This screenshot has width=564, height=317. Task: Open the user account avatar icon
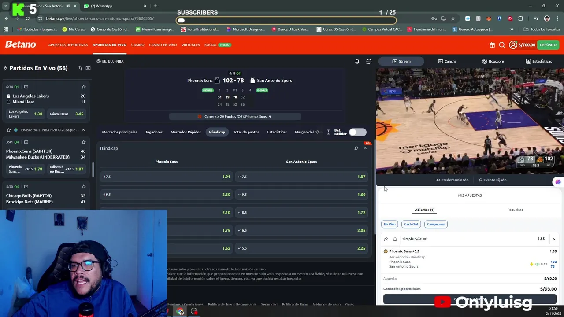click(x=513, y=45)
